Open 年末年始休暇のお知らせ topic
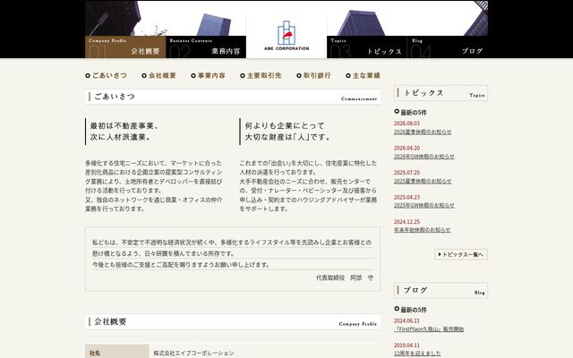The height and width of the screenshot is (358, 573). (x=422, y=230)
